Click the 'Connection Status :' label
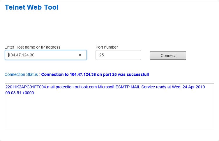This screenshot has height=141, width=219. [x=22, y=74]
